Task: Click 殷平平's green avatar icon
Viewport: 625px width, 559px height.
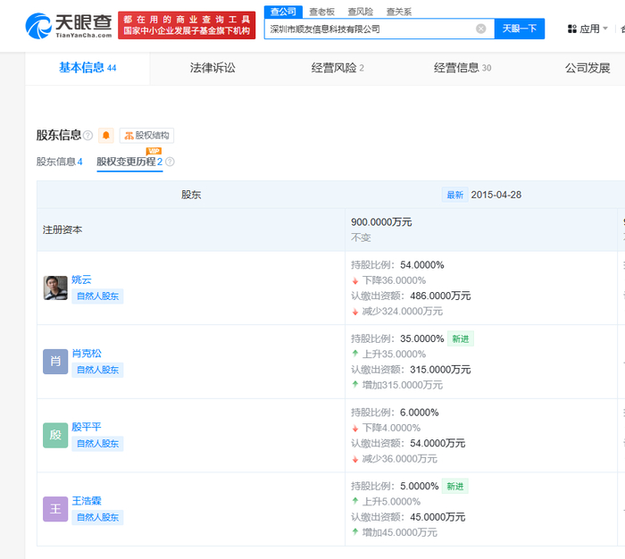Action: (x=55, y=435)
